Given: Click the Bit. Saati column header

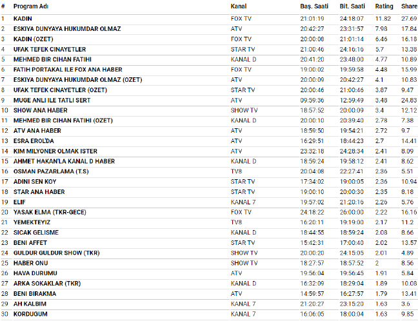Looking at the screenshot, I should coord(352,6).
